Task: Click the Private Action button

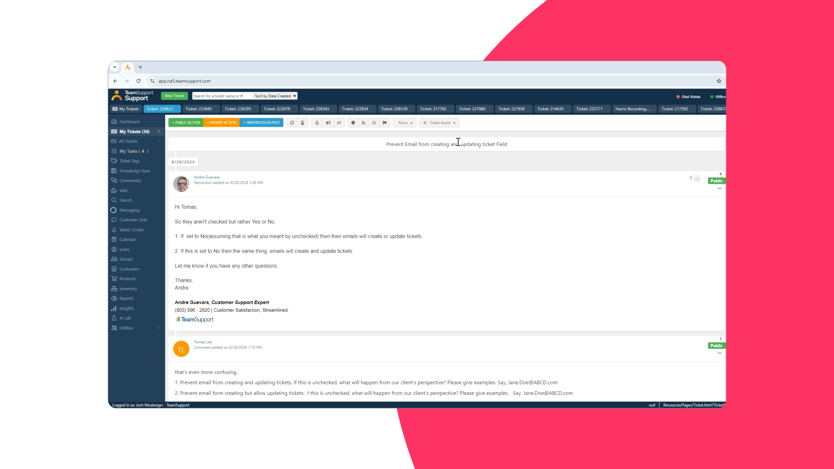Action: pos(222,122)
